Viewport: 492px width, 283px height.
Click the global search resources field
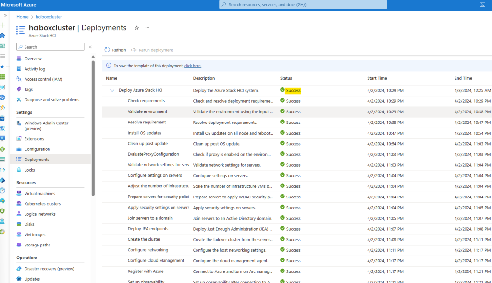(303, 4)
